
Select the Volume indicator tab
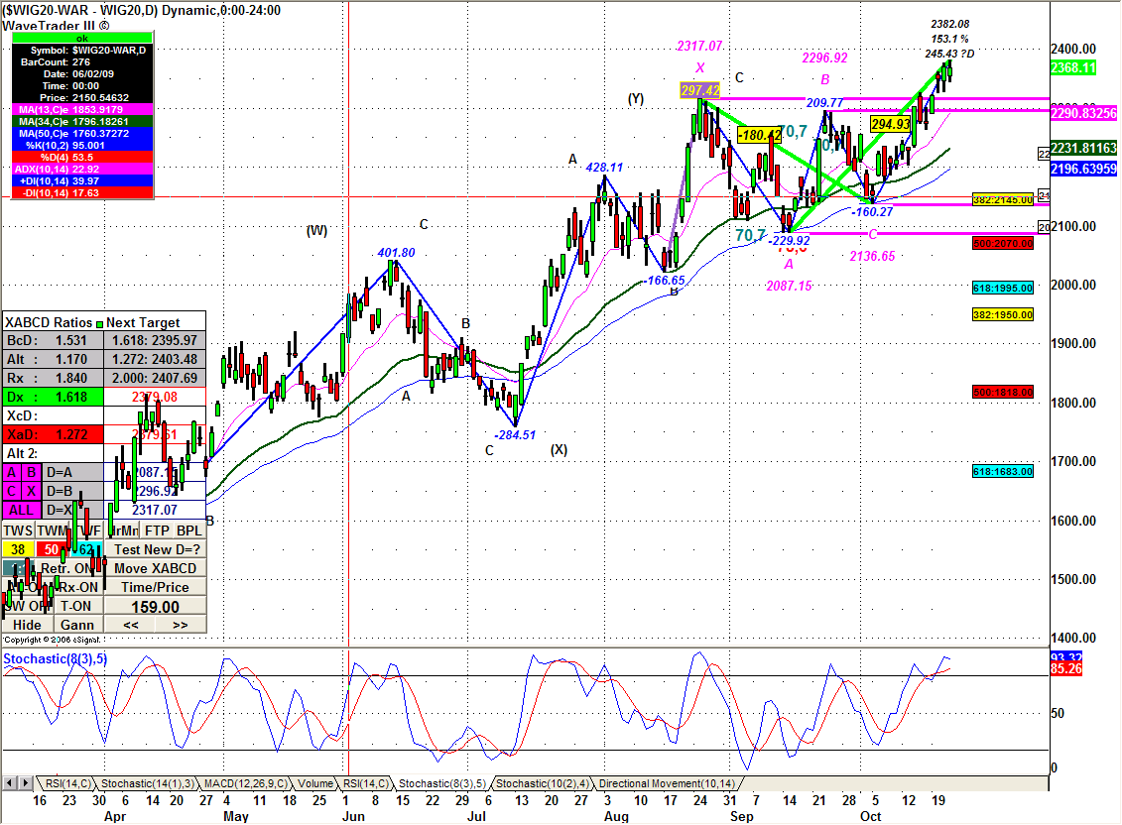point(314,783)
